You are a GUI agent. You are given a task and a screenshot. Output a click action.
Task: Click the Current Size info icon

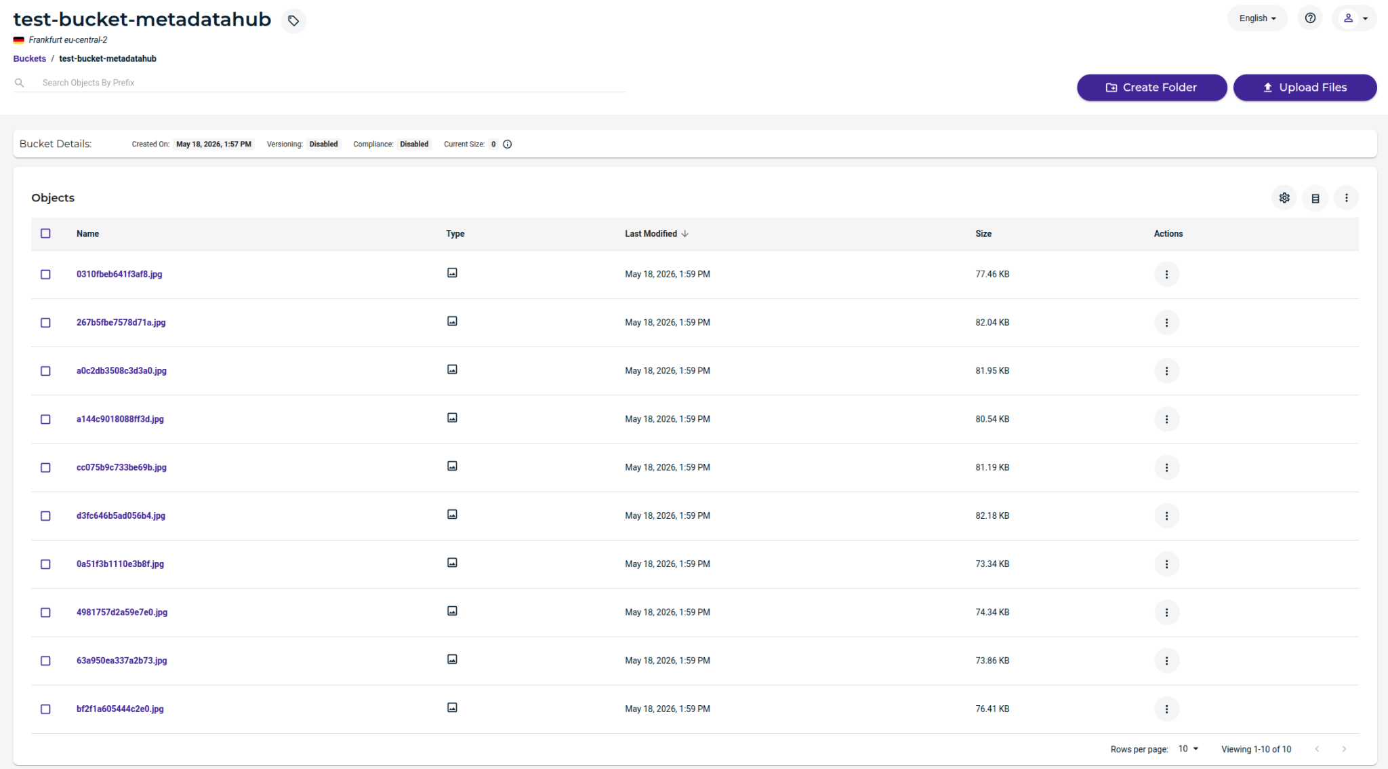[x=507, y=144]
